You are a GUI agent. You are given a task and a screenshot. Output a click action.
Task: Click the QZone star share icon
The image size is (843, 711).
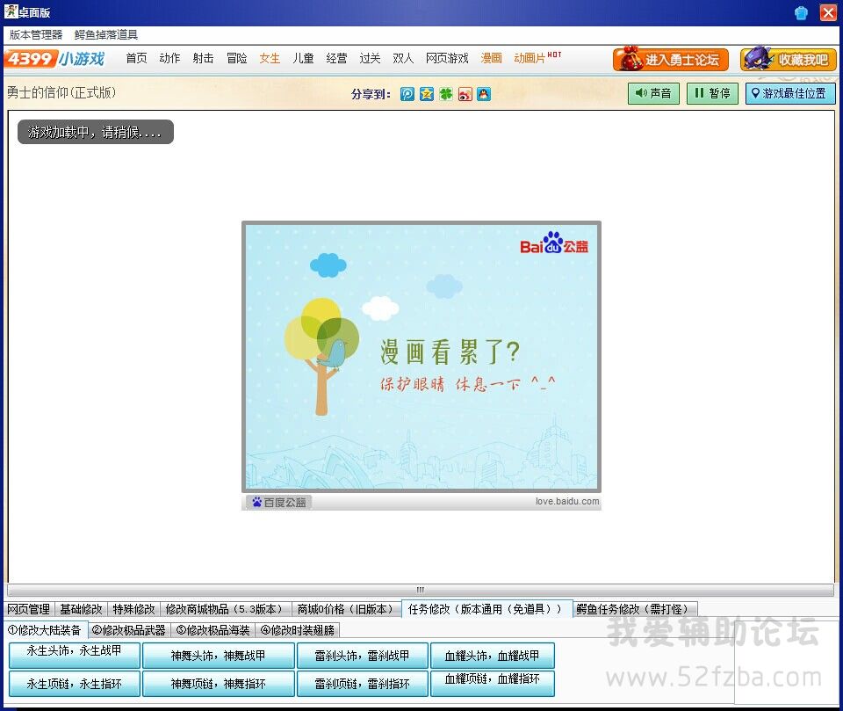427,94
